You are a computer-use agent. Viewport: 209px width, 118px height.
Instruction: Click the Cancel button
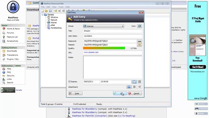(x=135, y=93)
